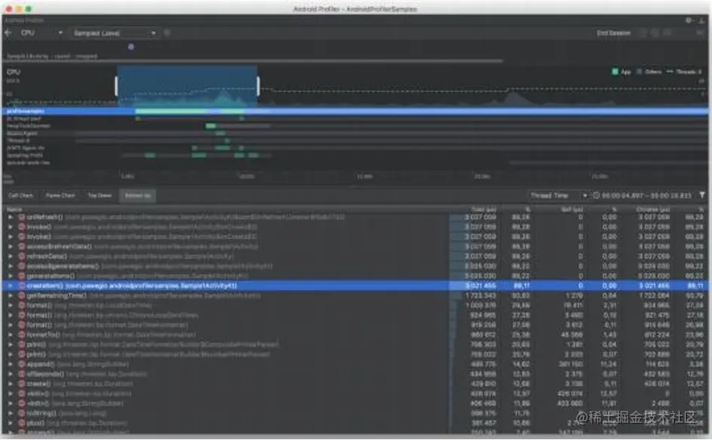Click method icon of generateItems() row
Screen dimensions: 712x440
point(21,276)
